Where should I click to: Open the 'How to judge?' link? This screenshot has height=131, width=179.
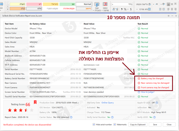148,92
